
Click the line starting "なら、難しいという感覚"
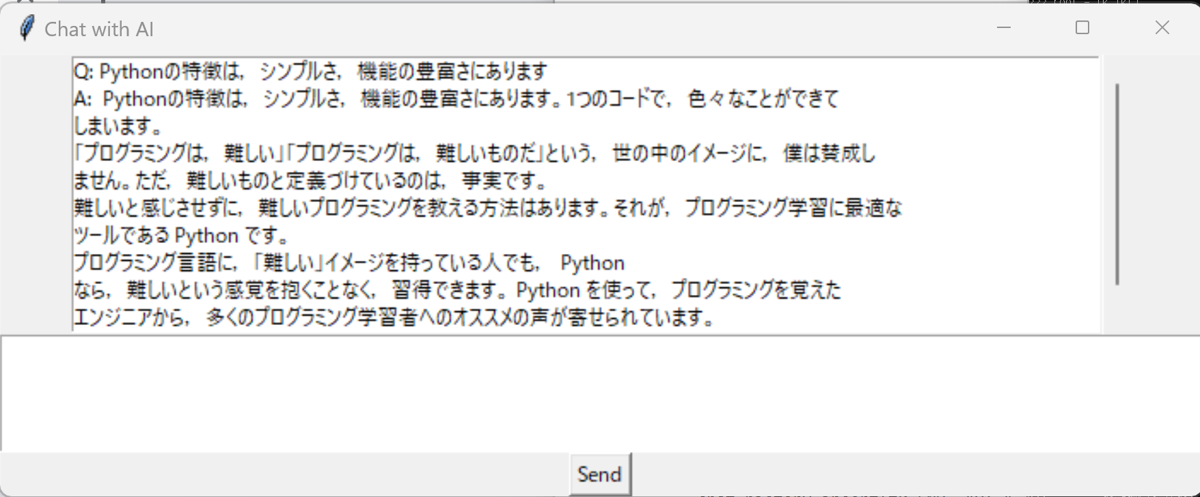pos(457,290)
